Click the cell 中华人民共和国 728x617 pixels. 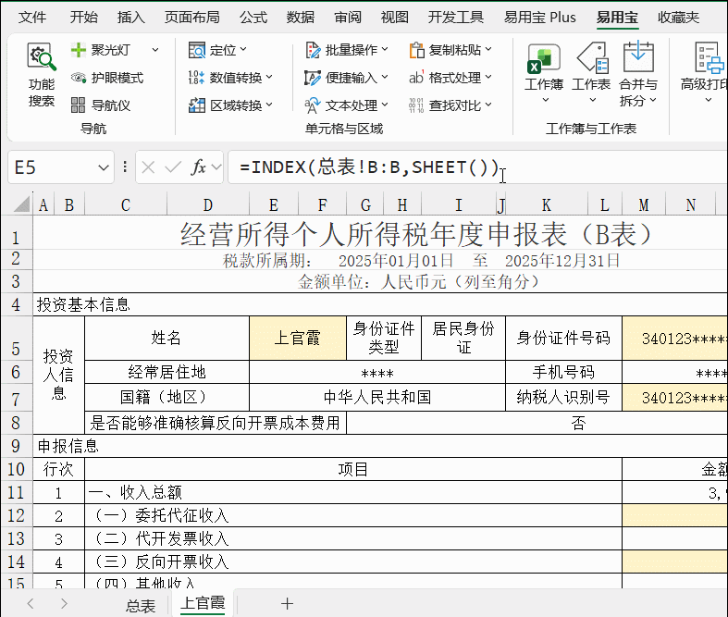pos(377,398)
